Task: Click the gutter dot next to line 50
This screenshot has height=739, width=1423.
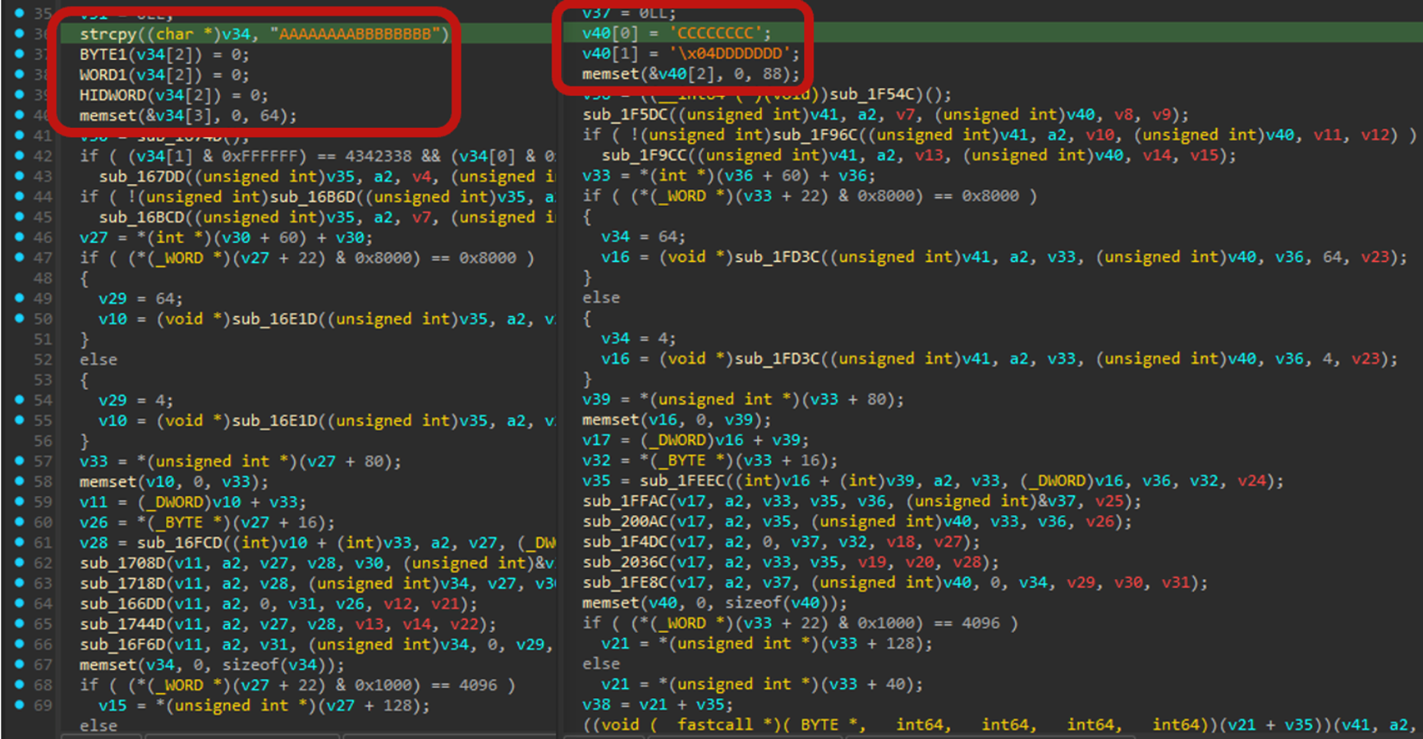Action: tap(20, 318)
